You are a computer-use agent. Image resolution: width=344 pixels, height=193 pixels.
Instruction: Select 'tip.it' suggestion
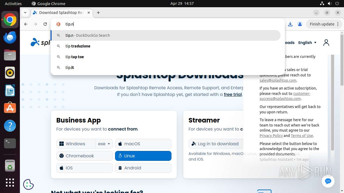point(166,68)
